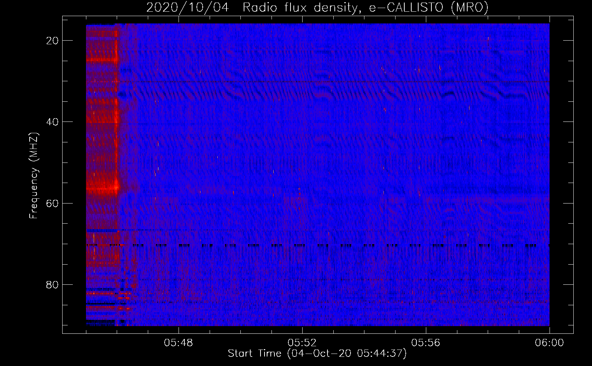Click the 80 MHz frequency tick label
Screen dimensions: 592x366
pyautogui.click(x=52, y=285)
